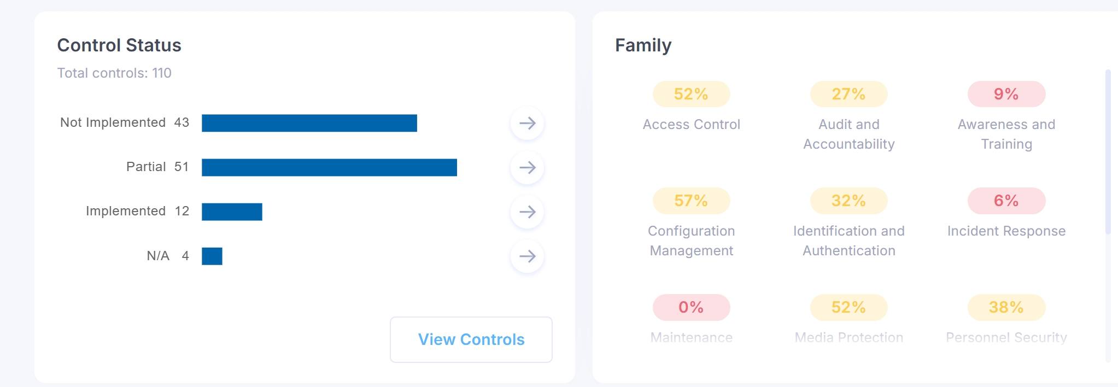Screen dimensions: 1118x387
Task: Click the N/A status bar
Action: pos(212,256)
